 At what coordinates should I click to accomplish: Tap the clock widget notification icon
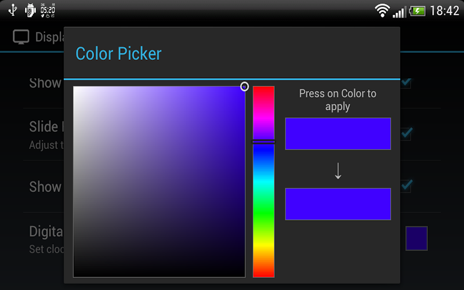pos(48,10)
